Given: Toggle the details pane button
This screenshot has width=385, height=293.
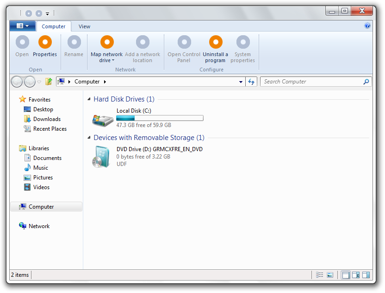Looking at the screenshot, I should [x=356, y=275].
